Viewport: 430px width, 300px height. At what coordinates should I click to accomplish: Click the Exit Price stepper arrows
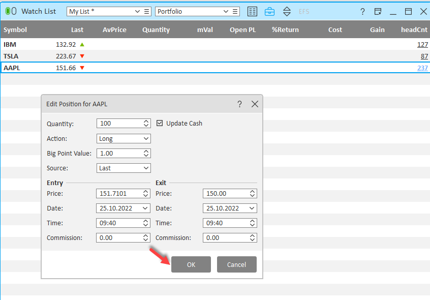(252, 194)
